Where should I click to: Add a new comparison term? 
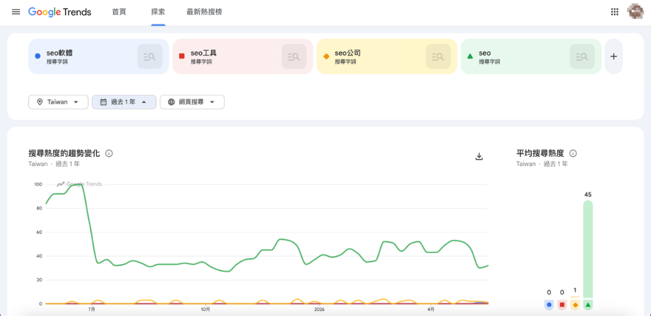coord(614,57)
